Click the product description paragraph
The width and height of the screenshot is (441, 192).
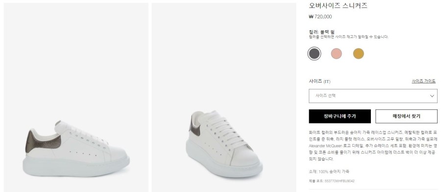coord(373,146)
